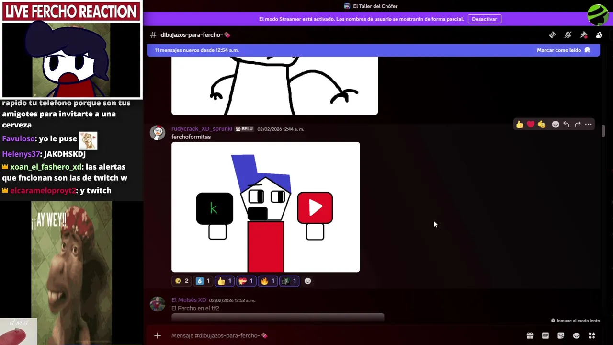Viewport: 613px width, 345px height.
Task: Toggle the first emoji reaction with count 2
Action: 182,281
